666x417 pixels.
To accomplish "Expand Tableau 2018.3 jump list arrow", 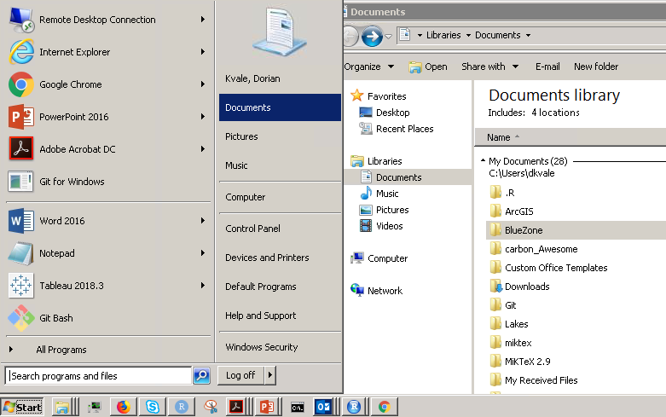I will point(203,286).
